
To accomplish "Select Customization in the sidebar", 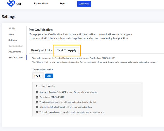I will pos(16,46).
